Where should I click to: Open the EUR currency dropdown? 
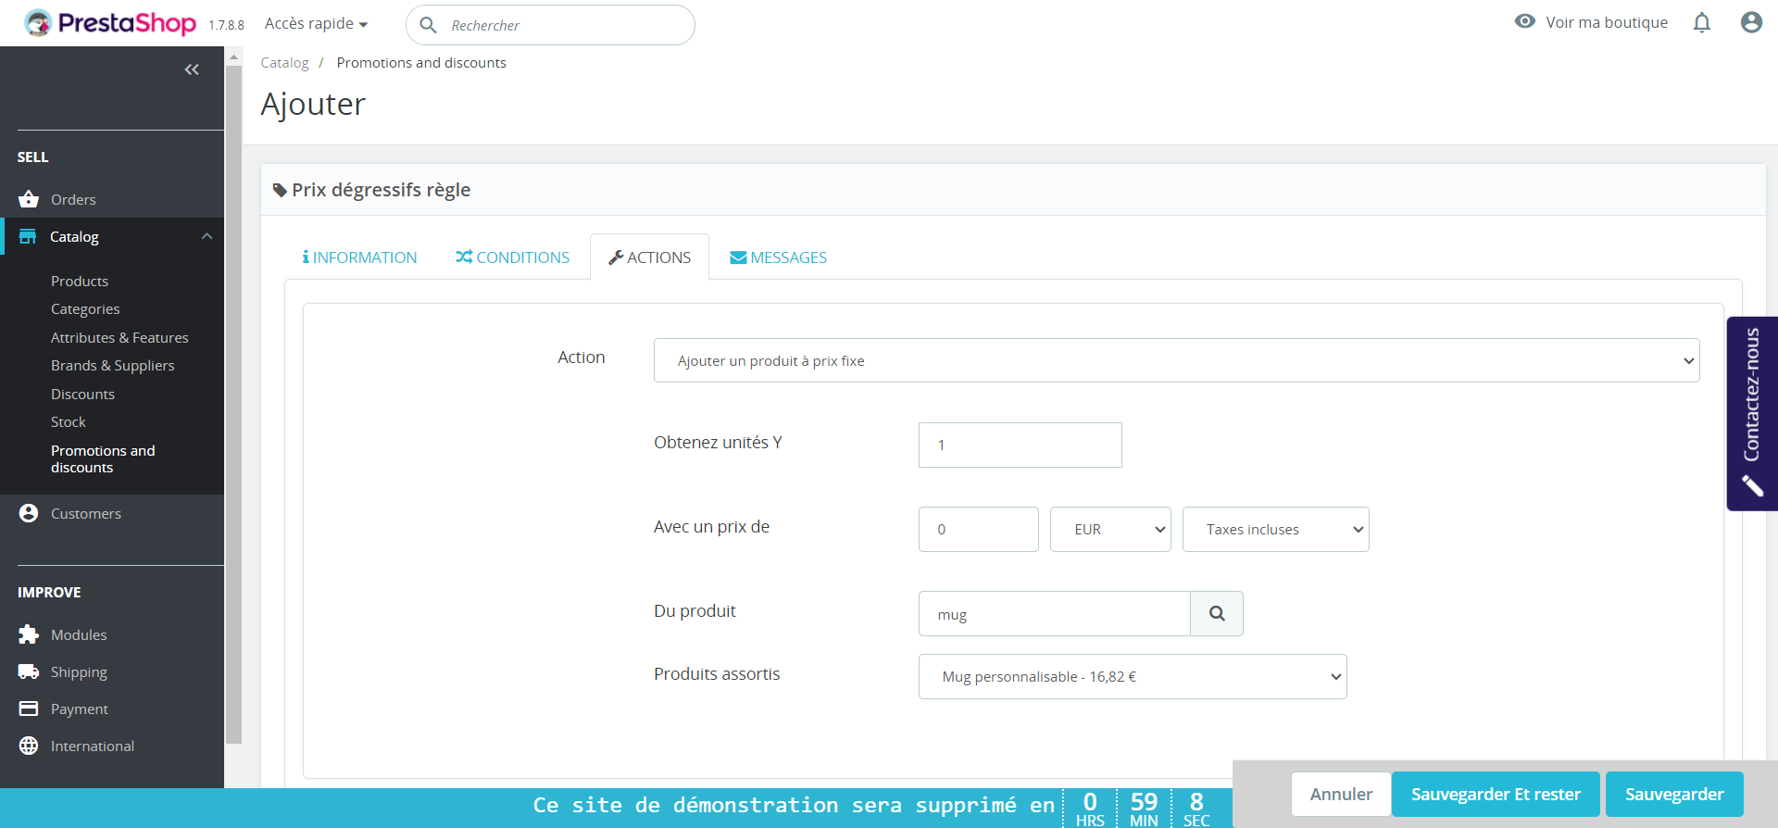point(1110,529)
